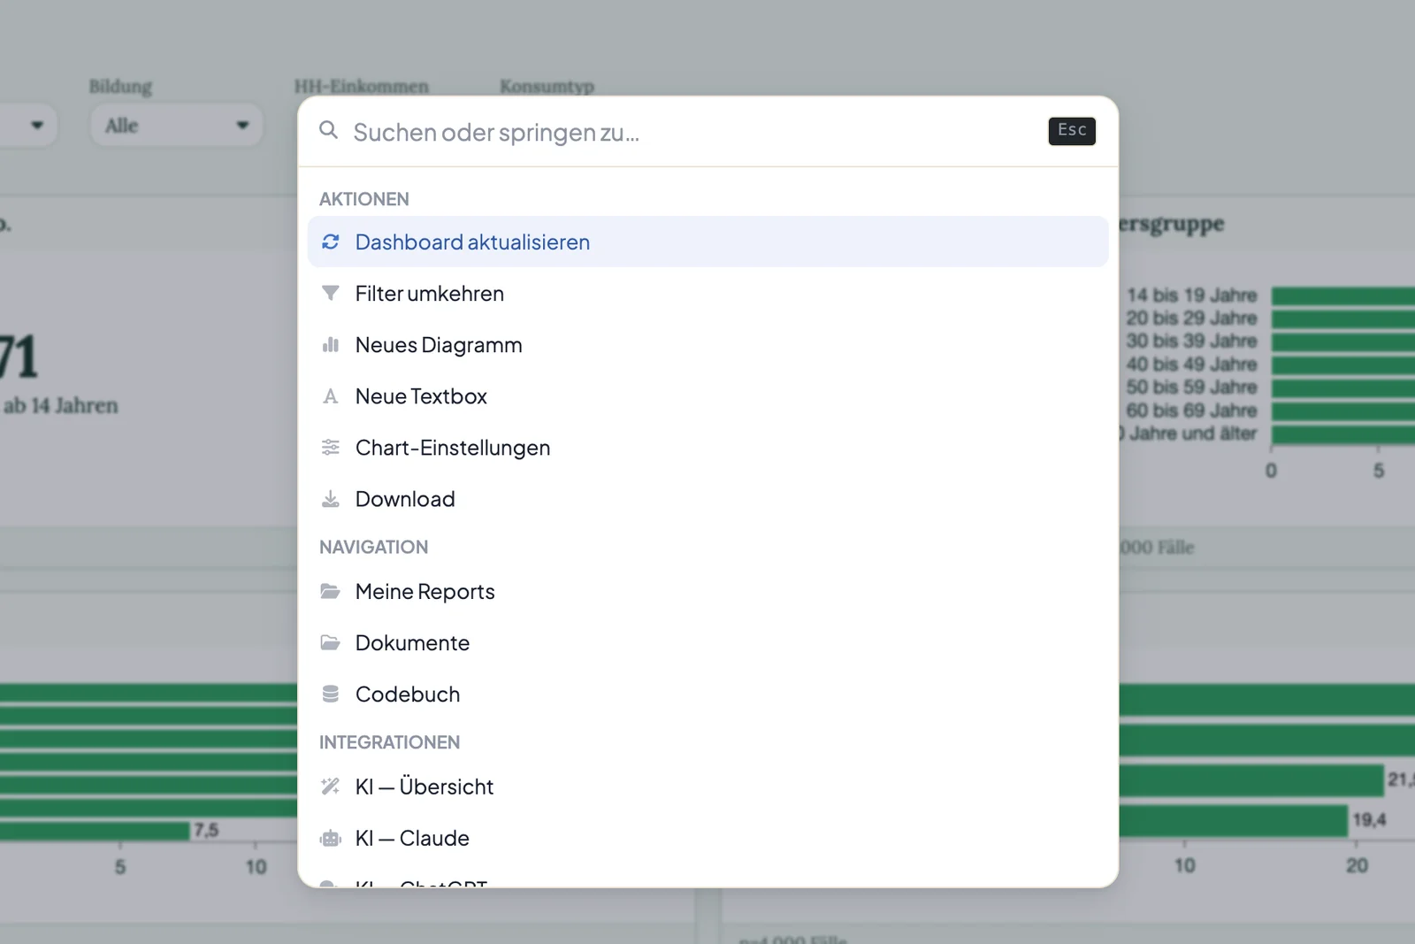Open the Codebuch entry

708,694
